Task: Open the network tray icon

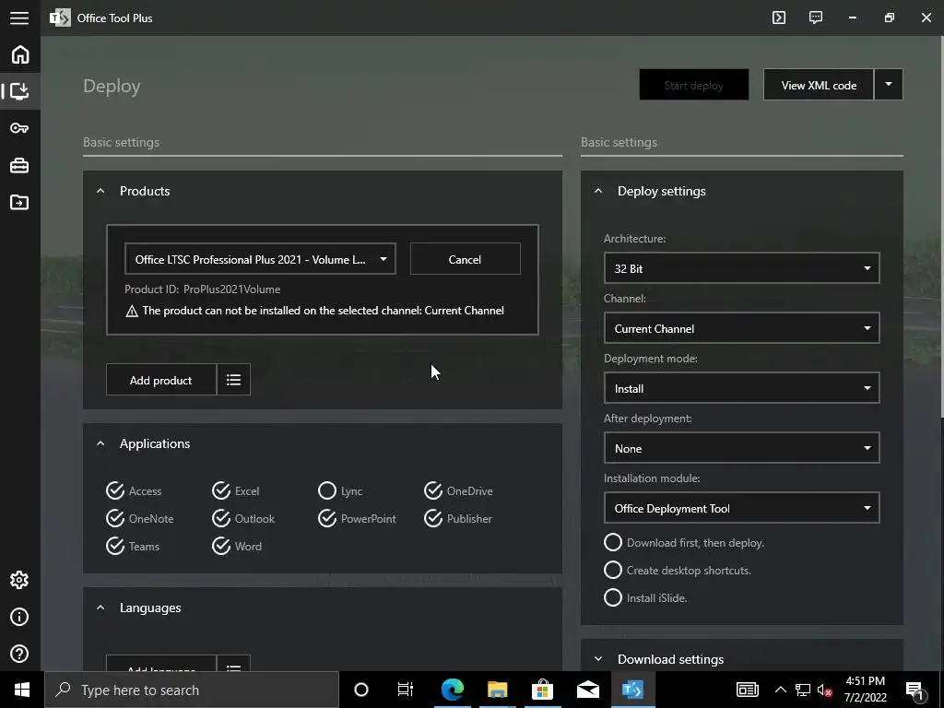Action: (x=803, y=690)
